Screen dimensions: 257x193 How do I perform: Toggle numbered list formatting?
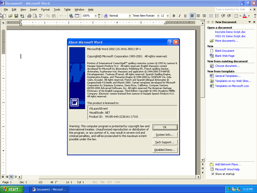point(211,16)
